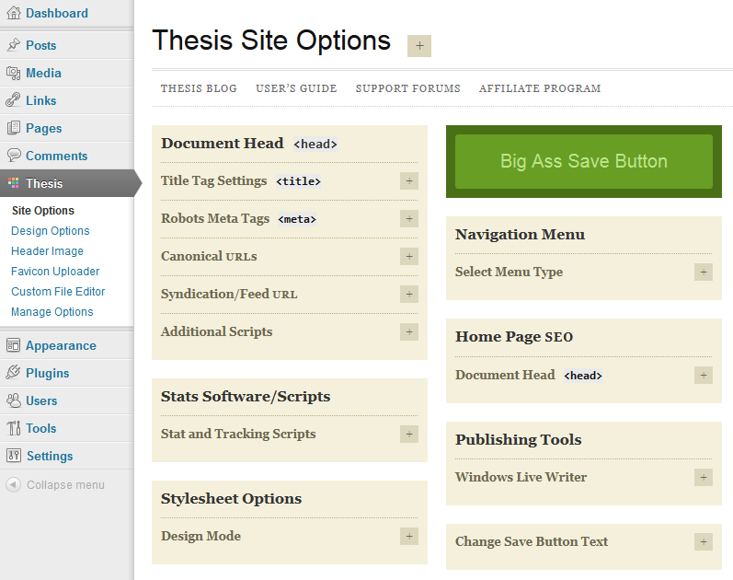Click Change Save Button Text label

click(x=532, y=541)
